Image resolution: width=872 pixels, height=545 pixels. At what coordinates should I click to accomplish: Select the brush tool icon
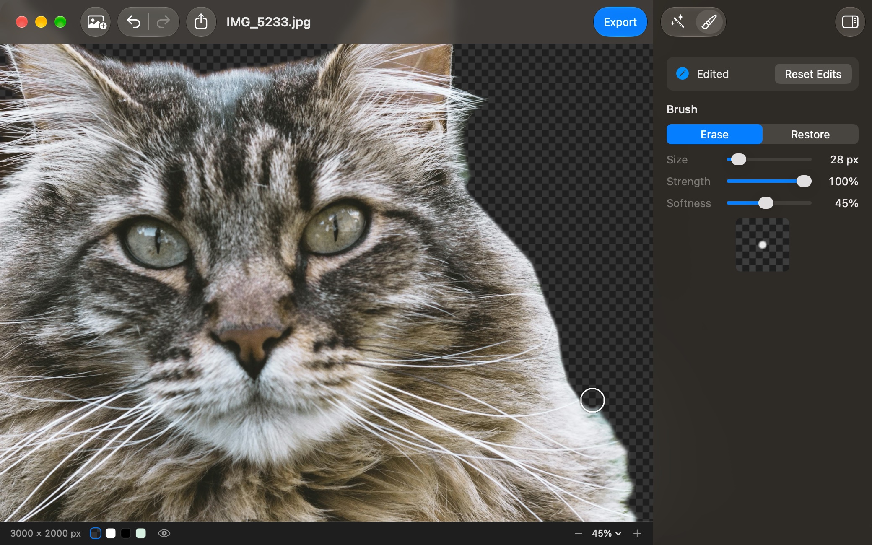(x=708, y=22)
